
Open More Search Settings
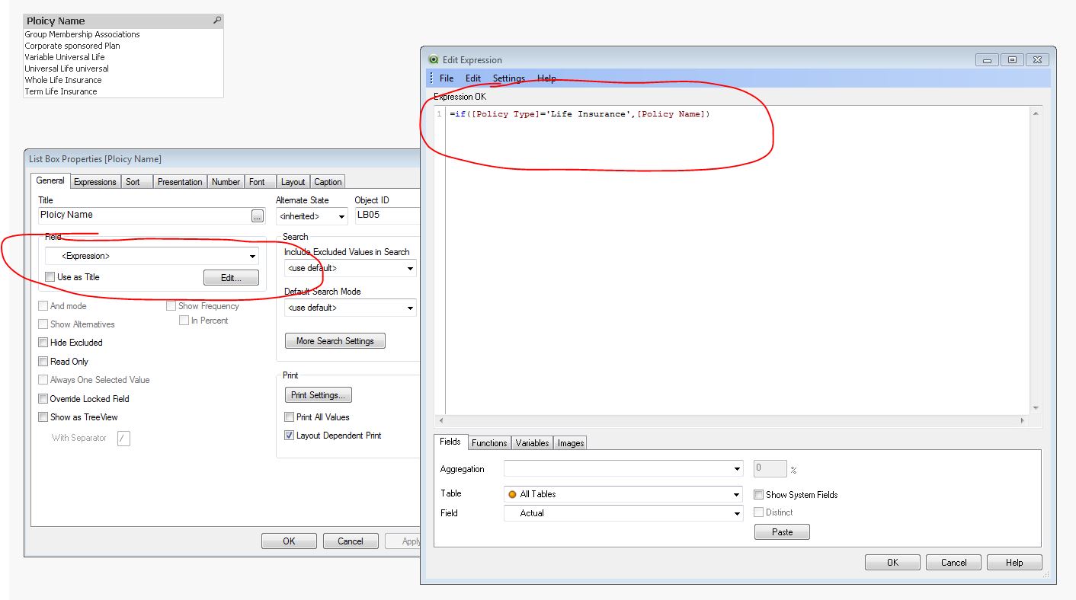335,341
